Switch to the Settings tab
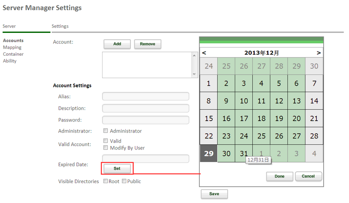The width and height of the screenshot is (349, 203). pyautogui.click(x=60, y=26)
